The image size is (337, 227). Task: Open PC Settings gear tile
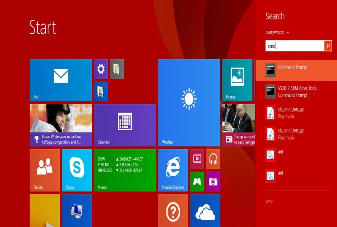(101, 69)
